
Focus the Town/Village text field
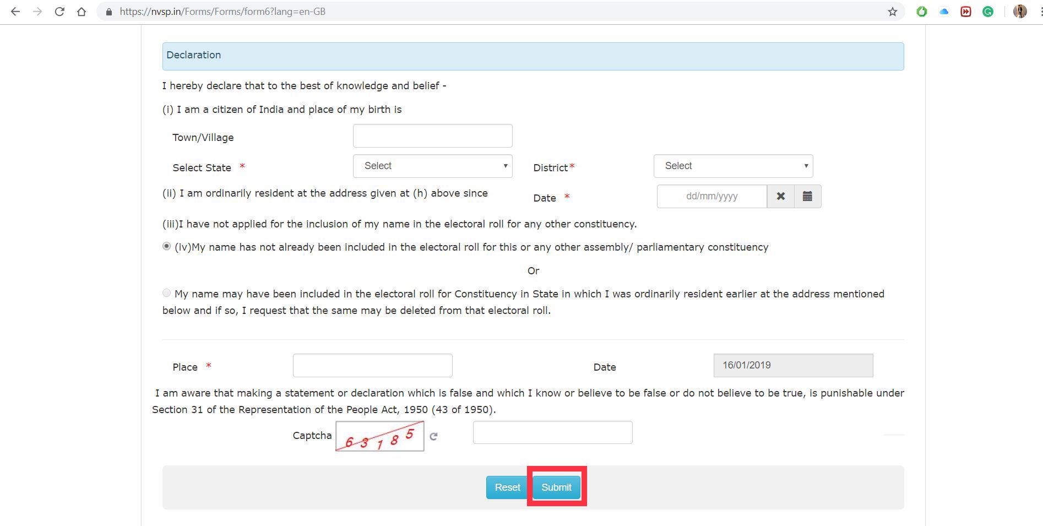pos(433,135)
